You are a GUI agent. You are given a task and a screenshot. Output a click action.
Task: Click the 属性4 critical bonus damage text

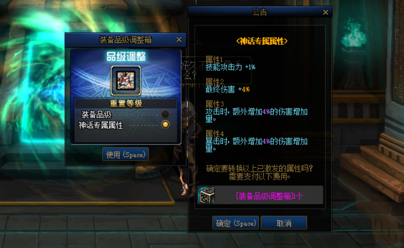coord(256,145)
